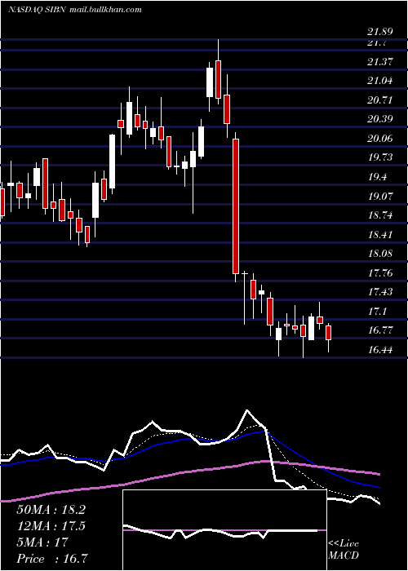This screenshot has width=408, height=571.
Task: Click the 17.76 price axis label
Action: coord(380,272)
